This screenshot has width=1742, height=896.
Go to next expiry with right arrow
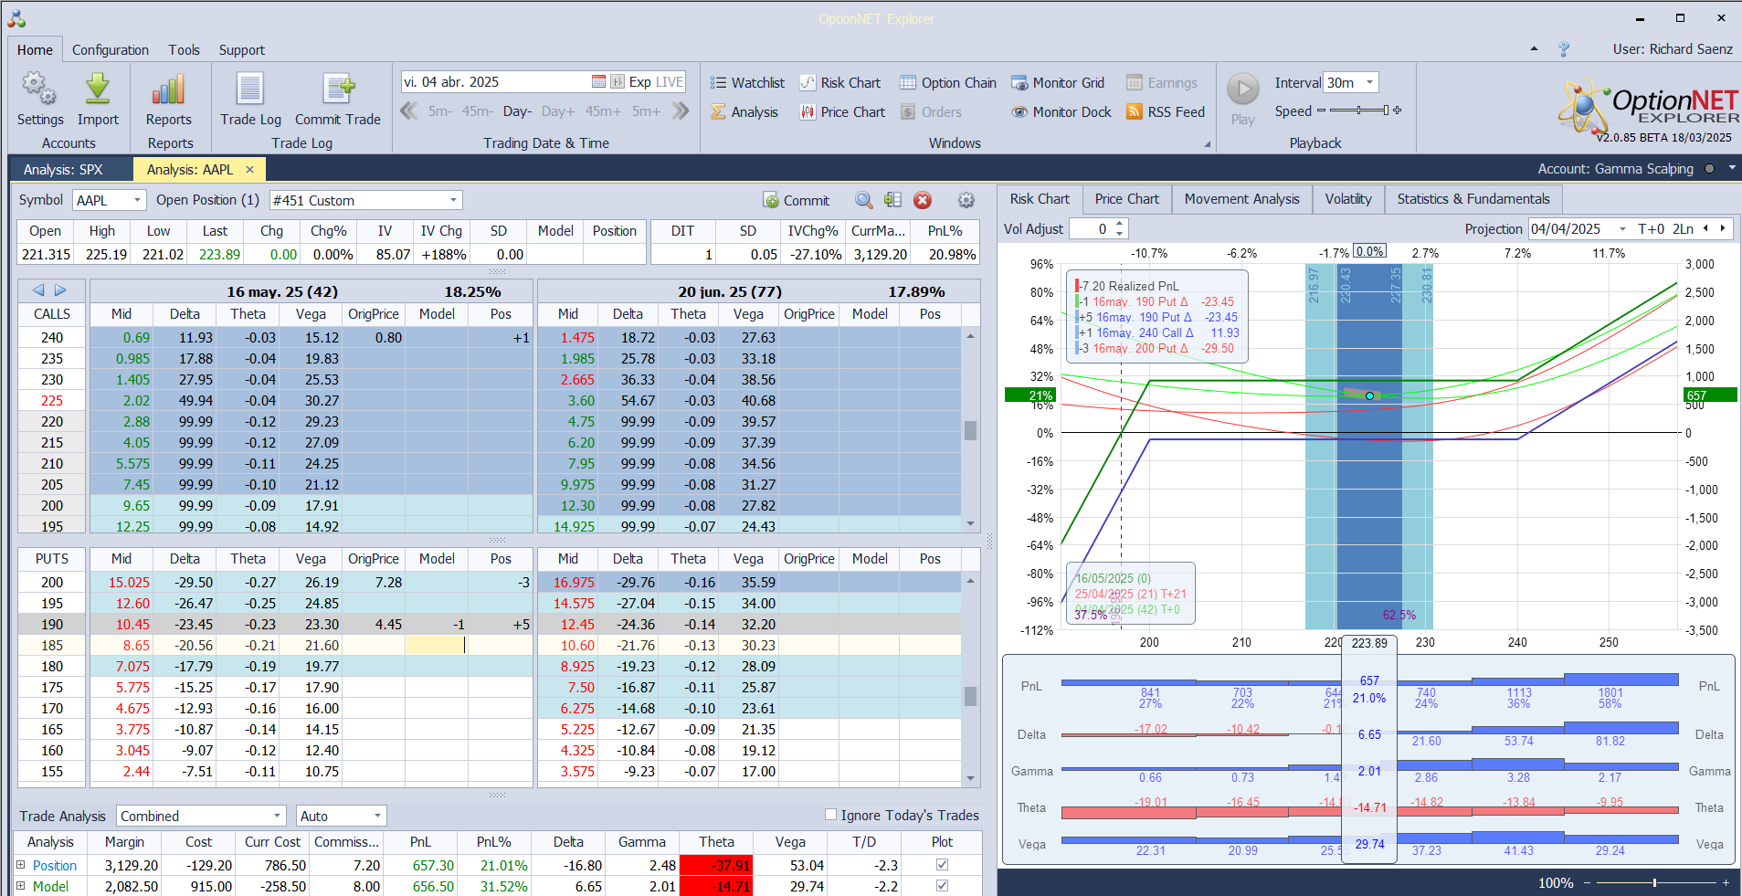(x=60, y=290)
